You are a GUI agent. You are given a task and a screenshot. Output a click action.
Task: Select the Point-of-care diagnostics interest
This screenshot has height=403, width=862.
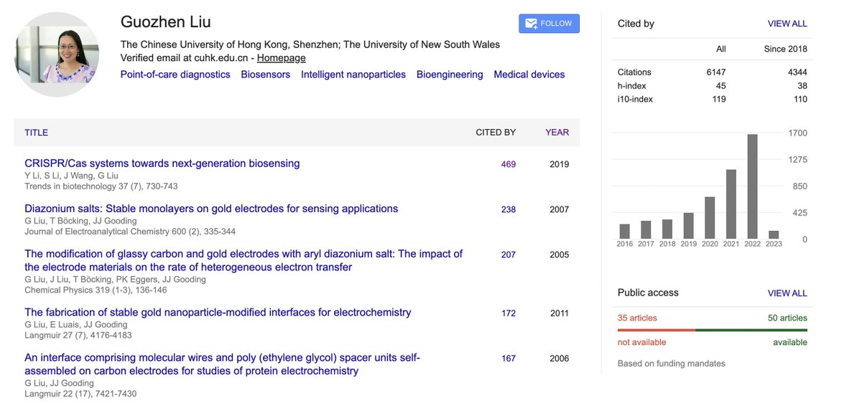click(x=175, y=75)
